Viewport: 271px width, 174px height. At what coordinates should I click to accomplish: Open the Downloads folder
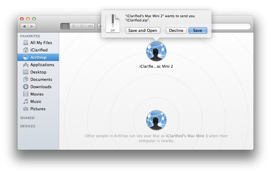coord(40,87)
